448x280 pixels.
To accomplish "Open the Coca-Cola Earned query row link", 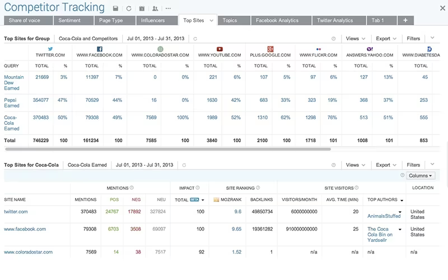I will [12, 123].
